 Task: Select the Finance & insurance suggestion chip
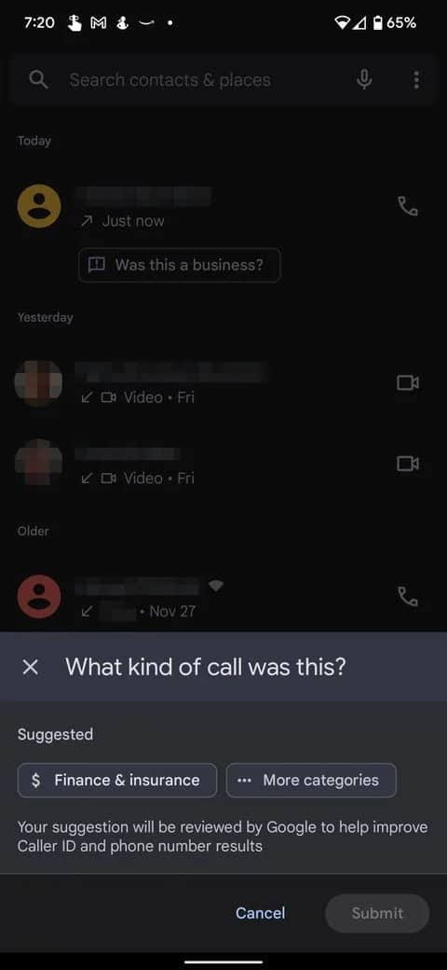[x=117, y=780]
